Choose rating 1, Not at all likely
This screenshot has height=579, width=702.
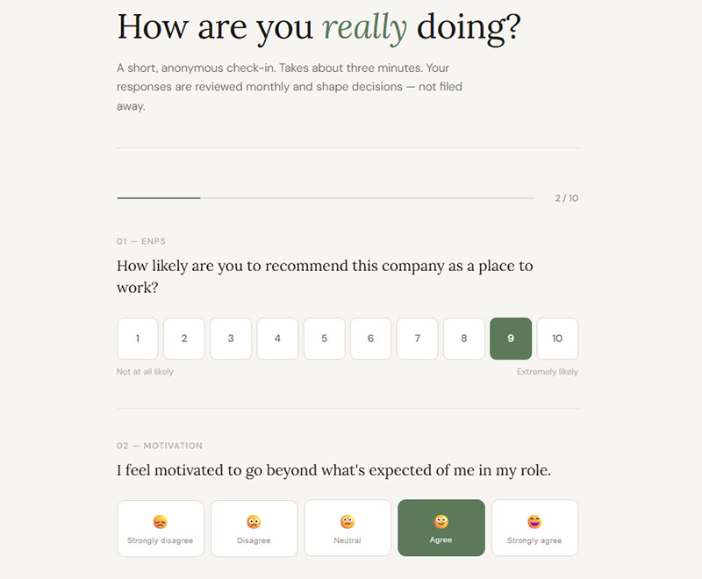coord(138,339)
